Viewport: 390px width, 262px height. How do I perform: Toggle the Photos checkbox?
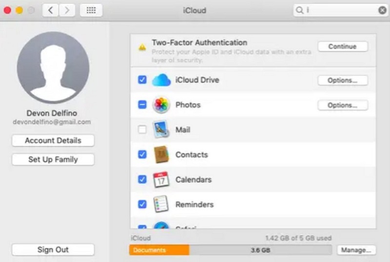(142, 105)
